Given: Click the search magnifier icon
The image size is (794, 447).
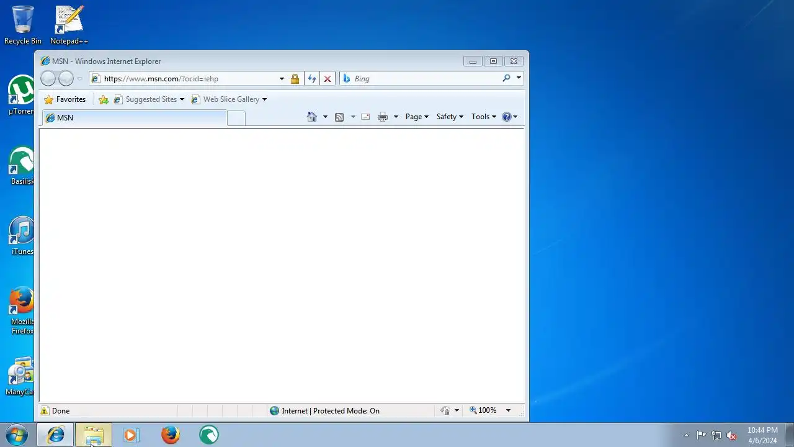Looking at the screenshot, I should [x=506, y=78].
